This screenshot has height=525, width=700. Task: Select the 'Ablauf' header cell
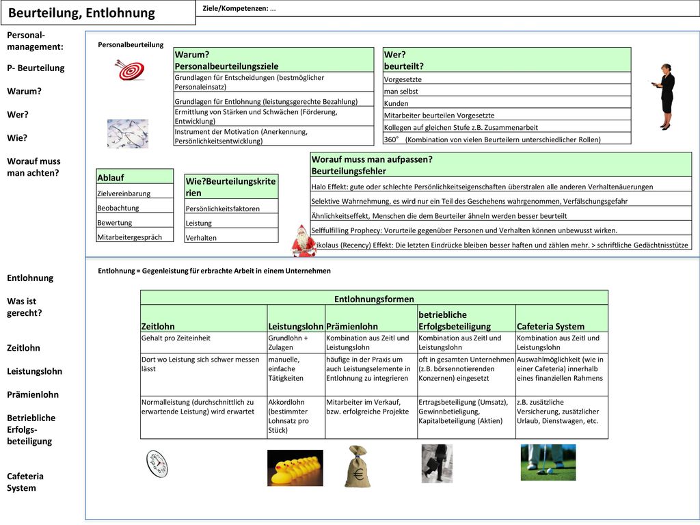click(x=135, y=177)
